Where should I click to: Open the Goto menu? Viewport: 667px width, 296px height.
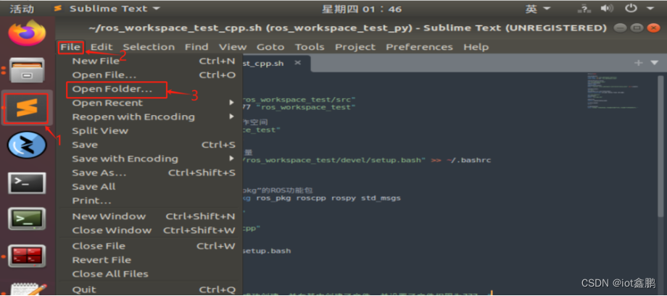coord(270,47)
